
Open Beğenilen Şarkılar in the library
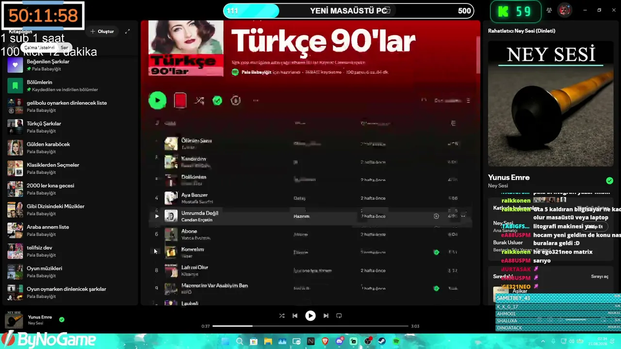tap(70, 65)
